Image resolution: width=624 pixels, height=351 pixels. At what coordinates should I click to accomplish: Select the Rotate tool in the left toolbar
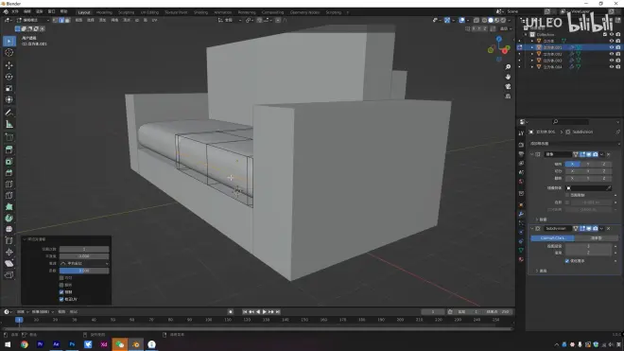[9, 77]
